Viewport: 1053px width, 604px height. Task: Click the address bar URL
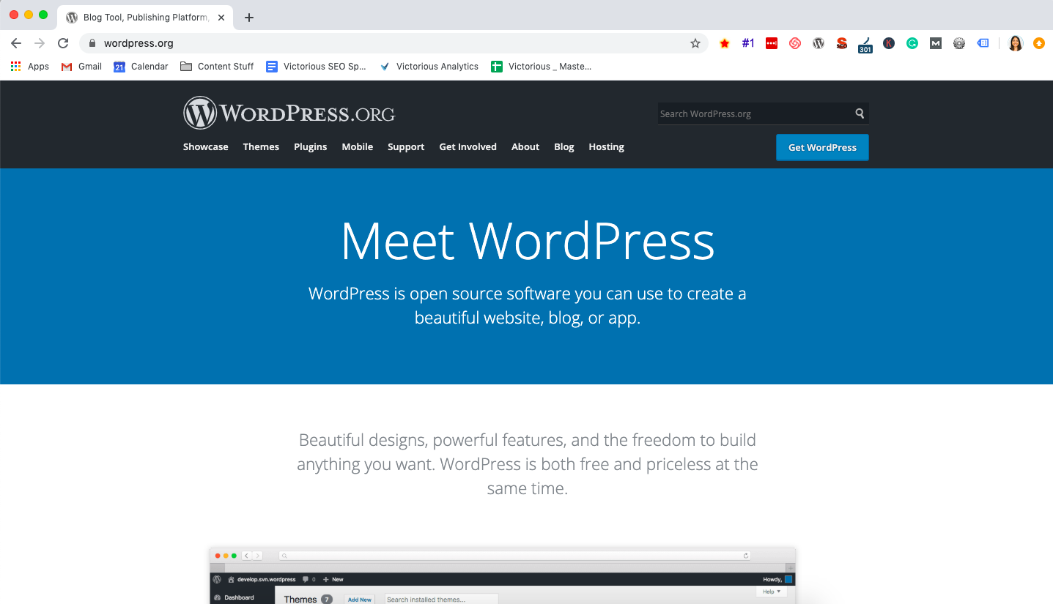pyautogui.click(x=138, y=43)
